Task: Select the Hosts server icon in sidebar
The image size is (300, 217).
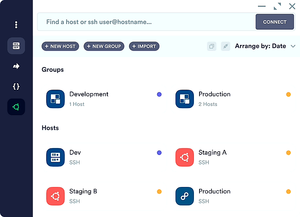Action: [x=16, y=46]
